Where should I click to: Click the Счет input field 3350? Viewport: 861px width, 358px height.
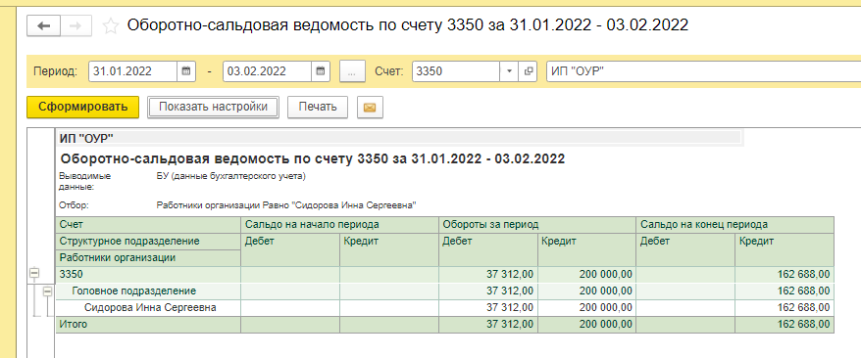(456, 71)
